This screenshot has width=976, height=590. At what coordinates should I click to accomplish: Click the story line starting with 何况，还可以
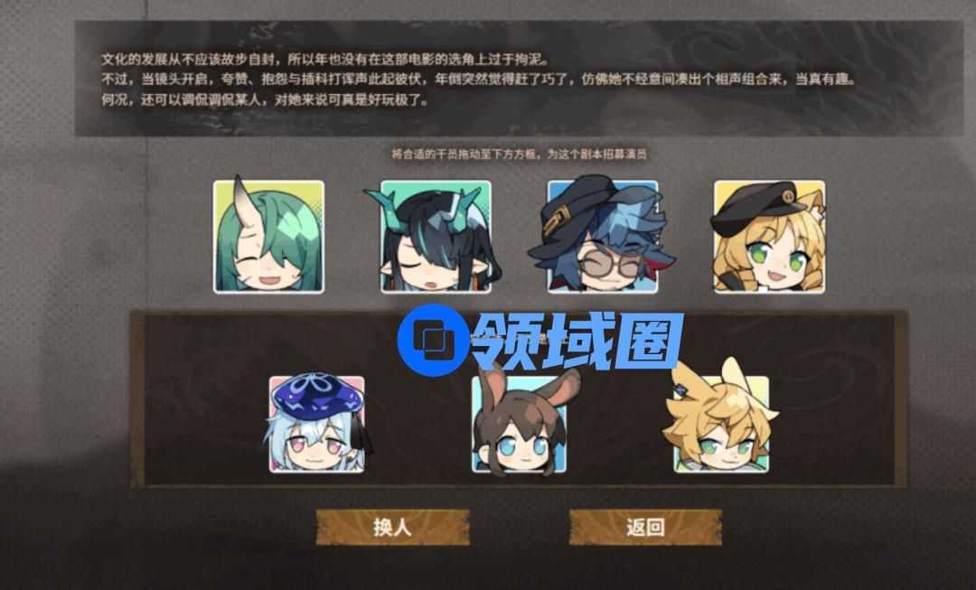(265, 99)
